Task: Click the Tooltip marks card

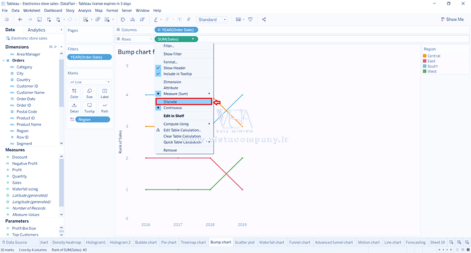Action: coord(89,108)
